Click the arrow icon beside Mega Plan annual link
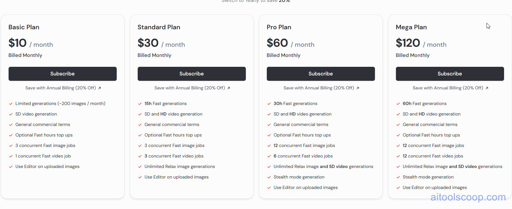 click(x=487, y=88)
